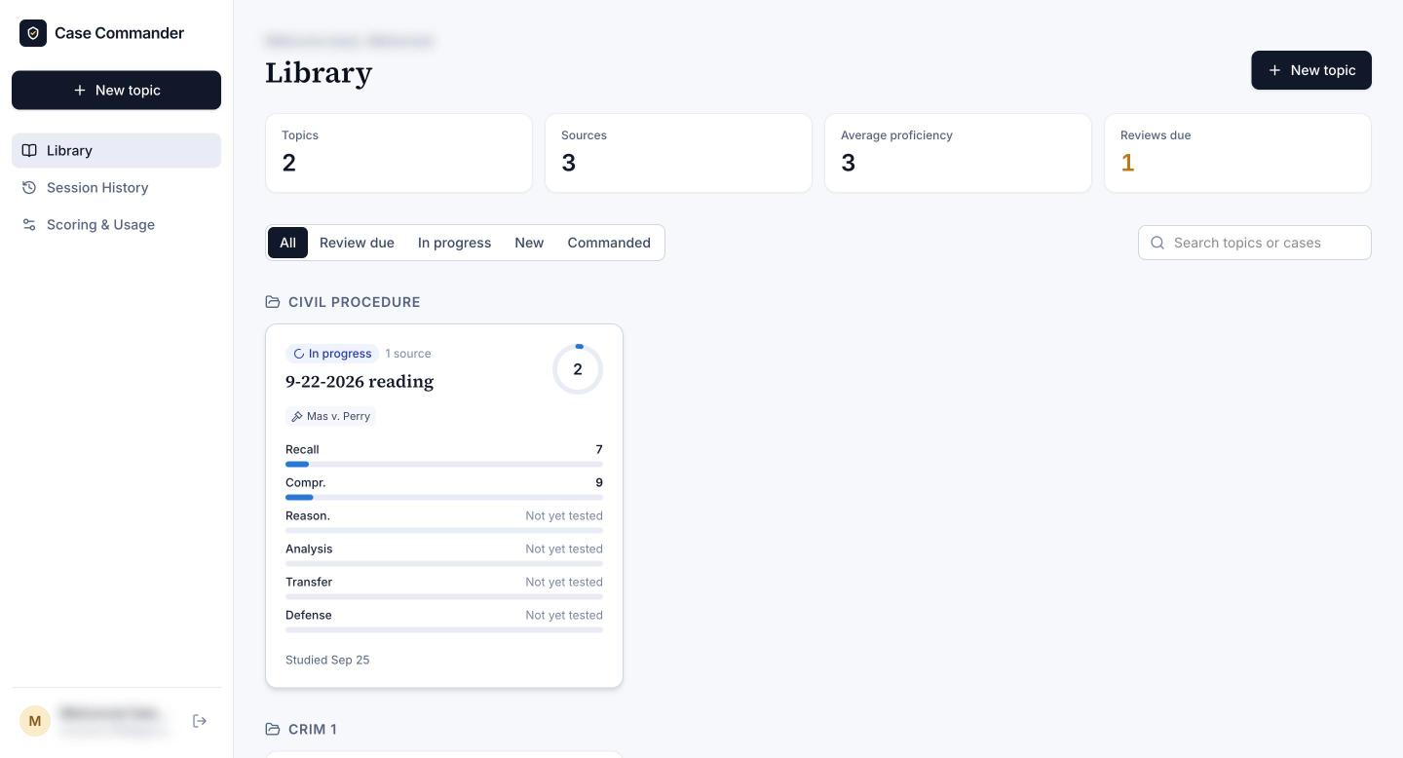The height and width of the screenshot is (758, 1403).
Task: Switch to the In progress filter tab
Action: coord(454,243)
